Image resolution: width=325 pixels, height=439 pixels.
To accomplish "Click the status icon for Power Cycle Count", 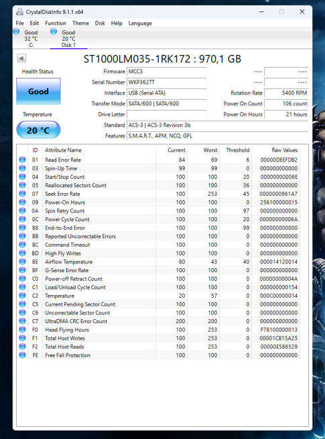I will pyautogui.click(x=22, y=219).
